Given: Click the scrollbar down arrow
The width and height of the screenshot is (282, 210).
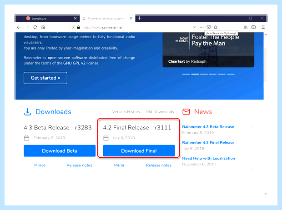Looking at the screenshot, I should pyautogui.click(x=266, y=194).
